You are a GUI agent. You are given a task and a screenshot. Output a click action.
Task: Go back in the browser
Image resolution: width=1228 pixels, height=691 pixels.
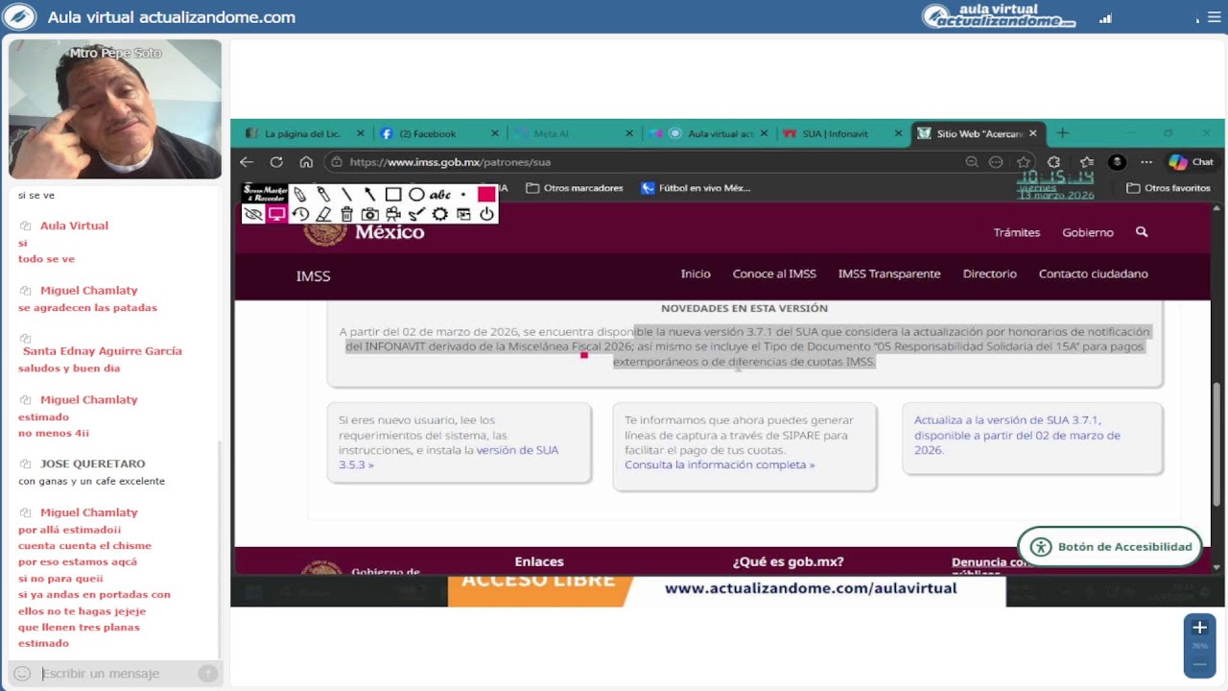[x=247, y=162]
